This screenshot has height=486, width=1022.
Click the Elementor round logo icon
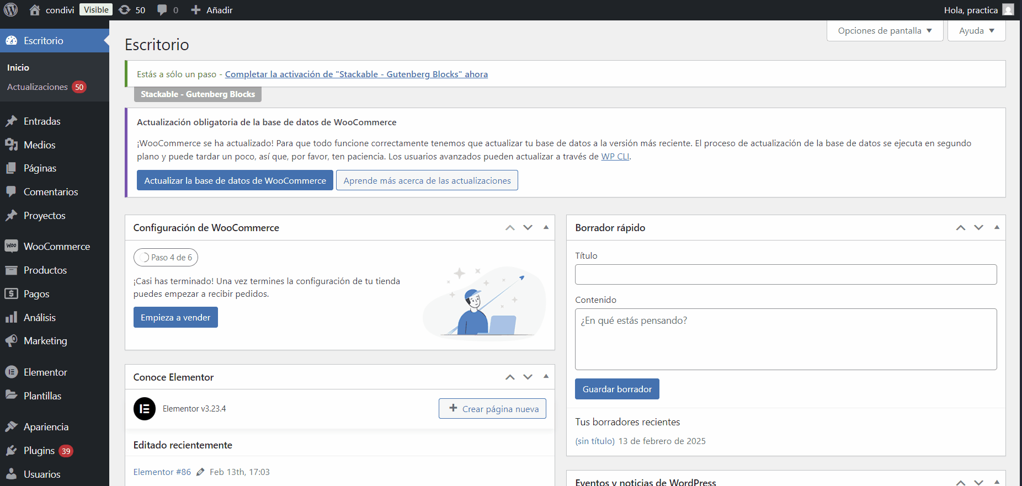145,409
